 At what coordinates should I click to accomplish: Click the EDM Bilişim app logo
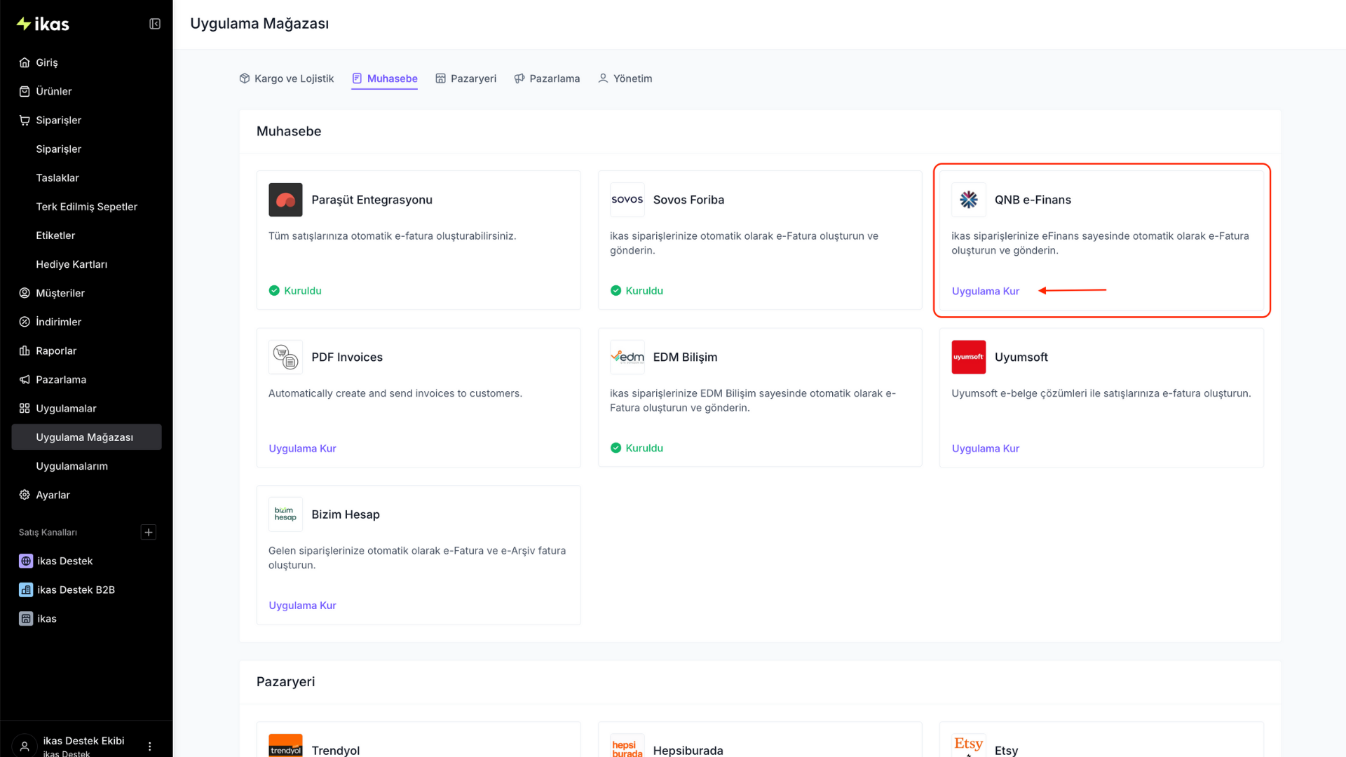(627, 357)
